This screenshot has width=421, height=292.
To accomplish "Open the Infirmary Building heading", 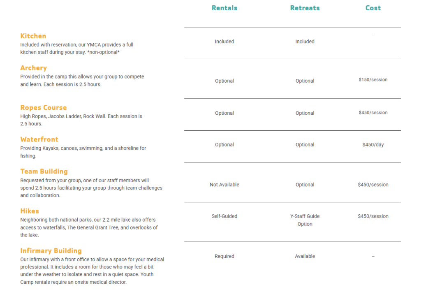I will point(51,250).
